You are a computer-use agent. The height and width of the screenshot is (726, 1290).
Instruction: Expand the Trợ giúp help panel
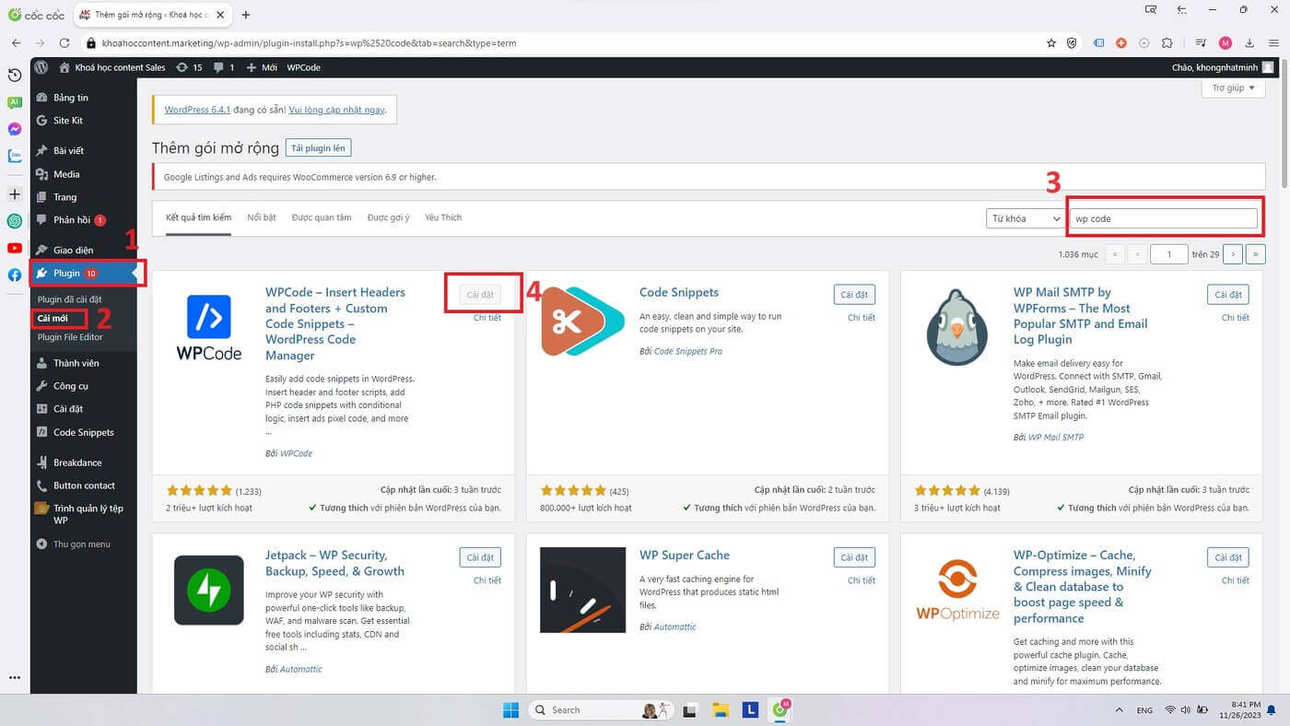pyautogui.click(x=1233, y=88)
